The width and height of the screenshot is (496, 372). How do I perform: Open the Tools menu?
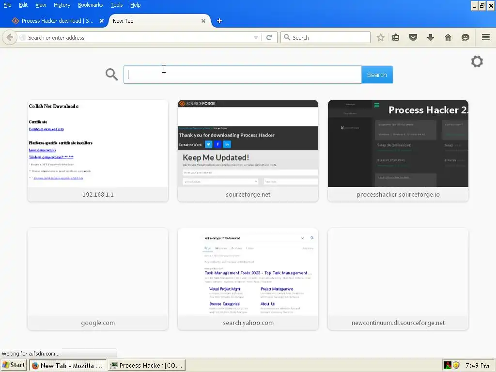[x=117, y=5]
